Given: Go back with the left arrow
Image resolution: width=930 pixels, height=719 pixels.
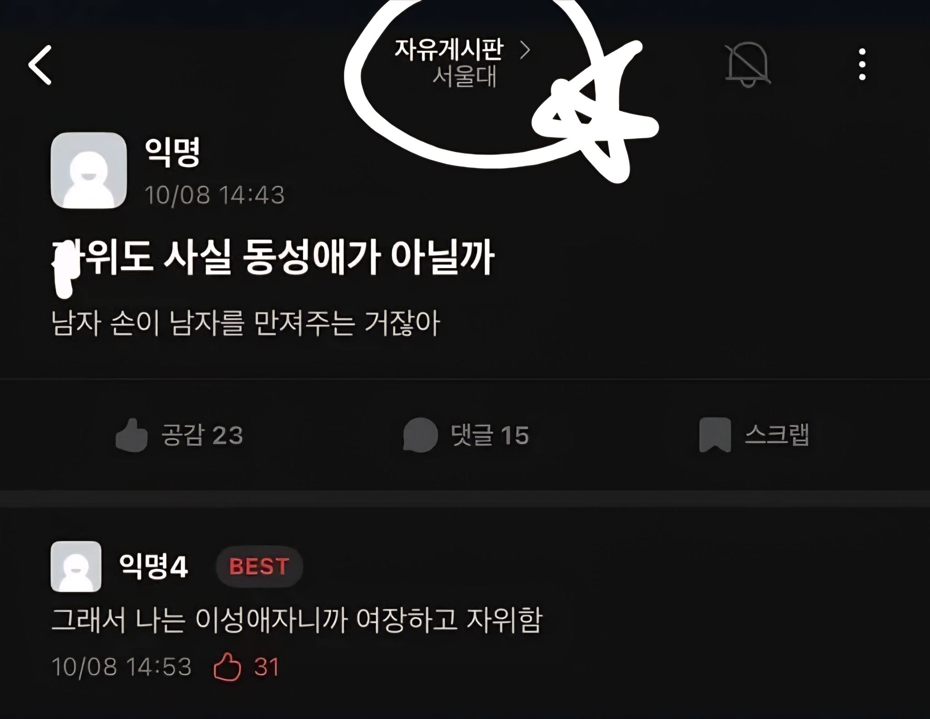Looking at the screenshot, I should click(40, 65).
